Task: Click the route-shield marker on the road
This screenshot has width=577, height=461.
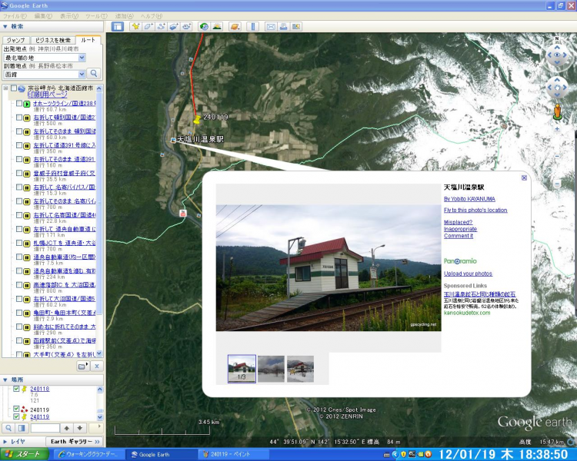Action: pos(183,214)
